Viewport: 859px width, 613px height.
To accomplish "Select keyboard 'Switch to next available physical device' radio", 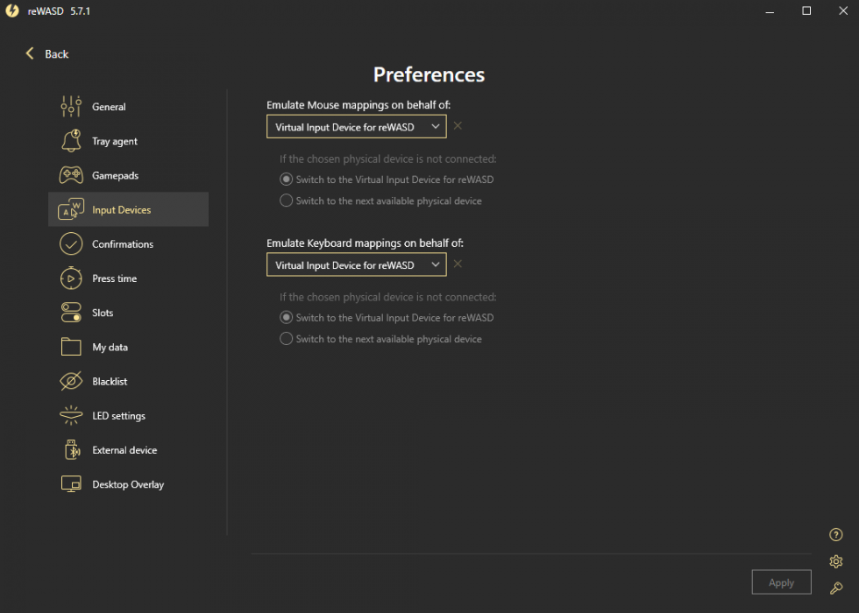I will tap(286, 339).
